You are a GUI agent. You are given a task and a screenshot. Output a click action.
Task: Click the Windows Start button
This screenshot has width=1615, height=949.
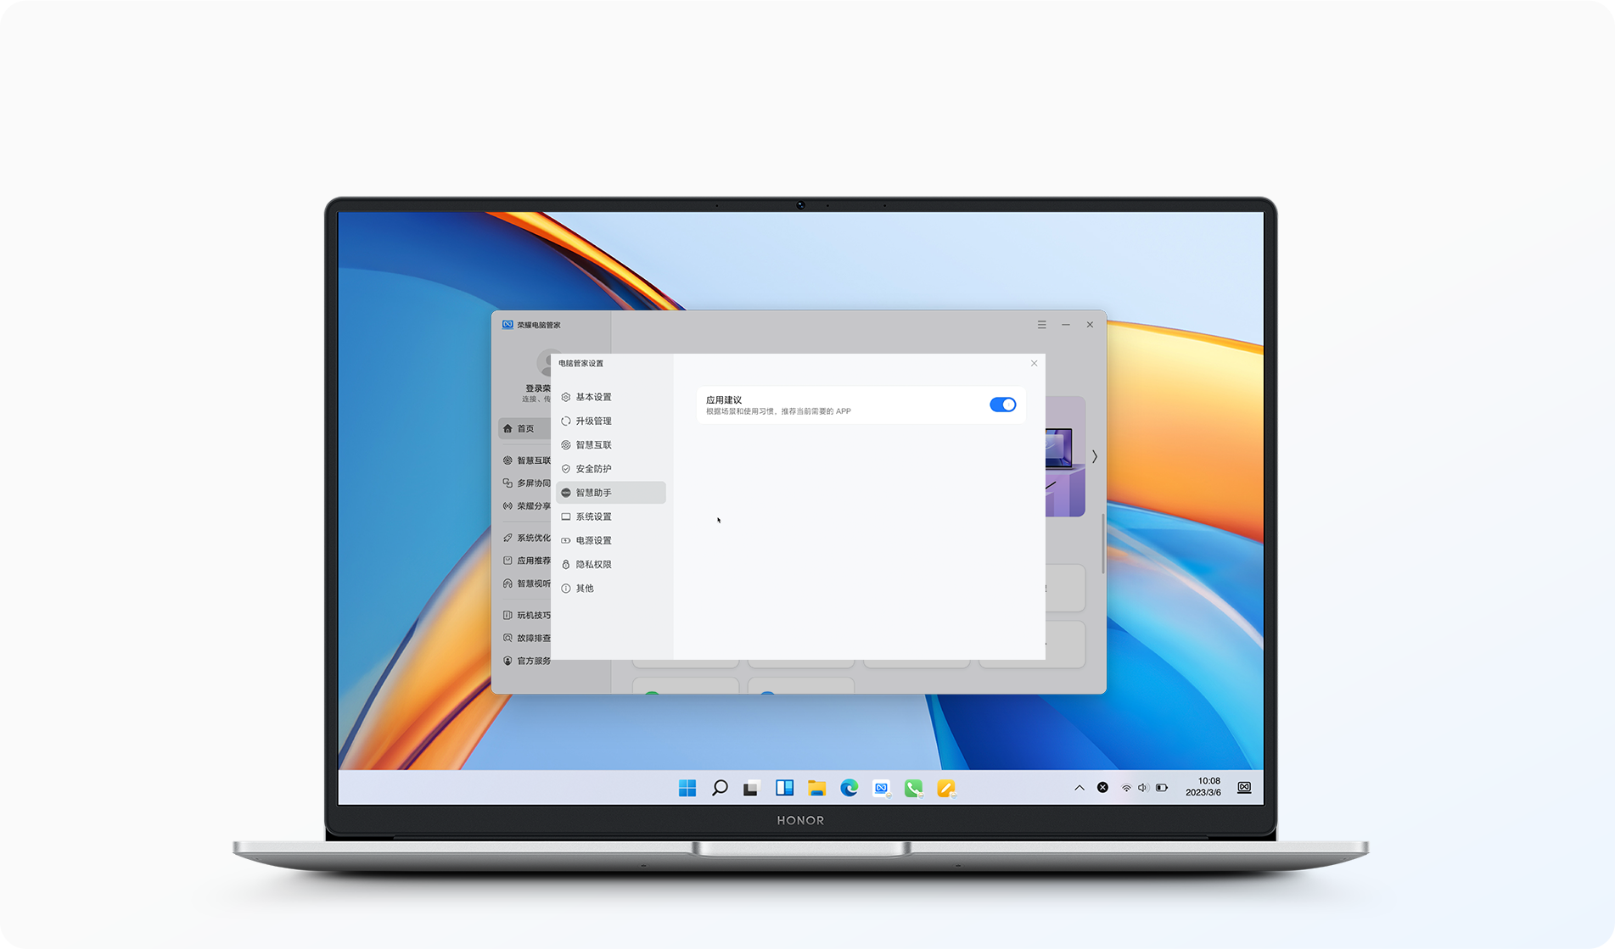687,788
